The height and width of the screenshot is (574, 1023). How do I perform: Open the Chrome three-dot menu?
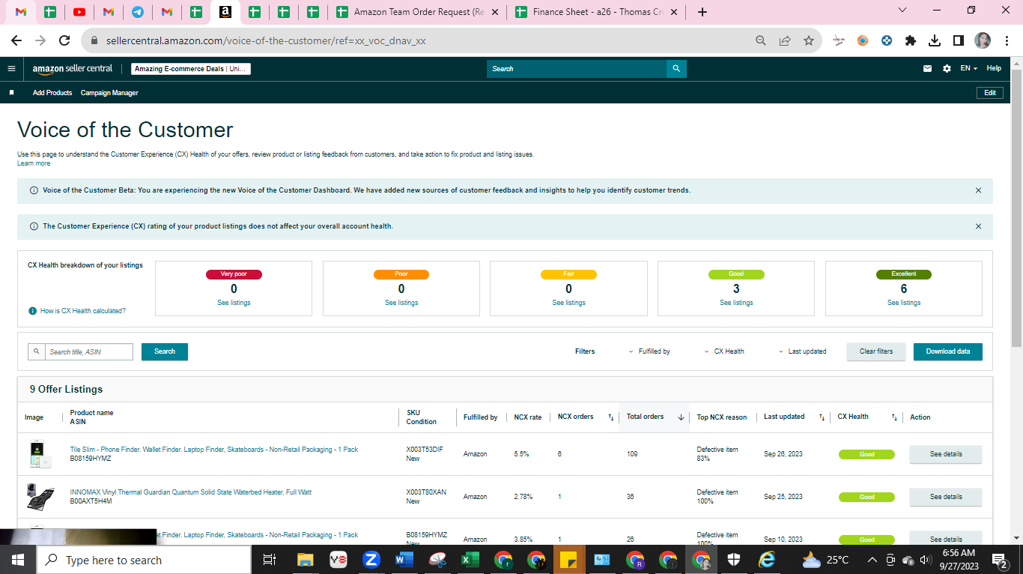click(x=1006, y=40)
